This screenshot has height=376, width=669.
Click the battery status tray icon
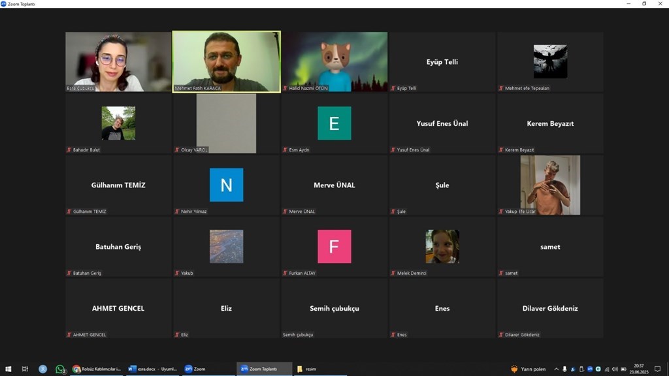pyautogui.click(x=623, y=369)
